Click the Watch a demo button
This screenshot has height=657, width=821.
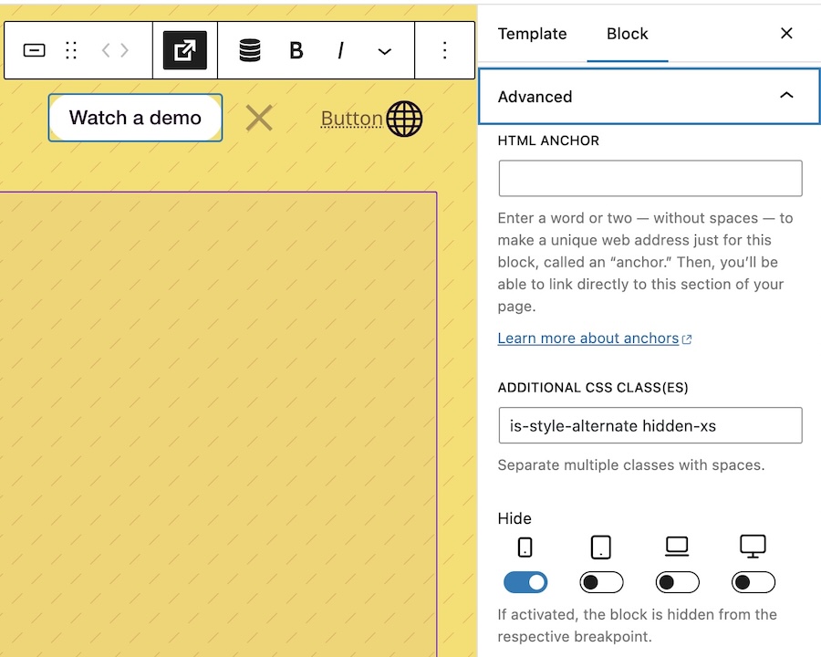[x=134, y=118]
